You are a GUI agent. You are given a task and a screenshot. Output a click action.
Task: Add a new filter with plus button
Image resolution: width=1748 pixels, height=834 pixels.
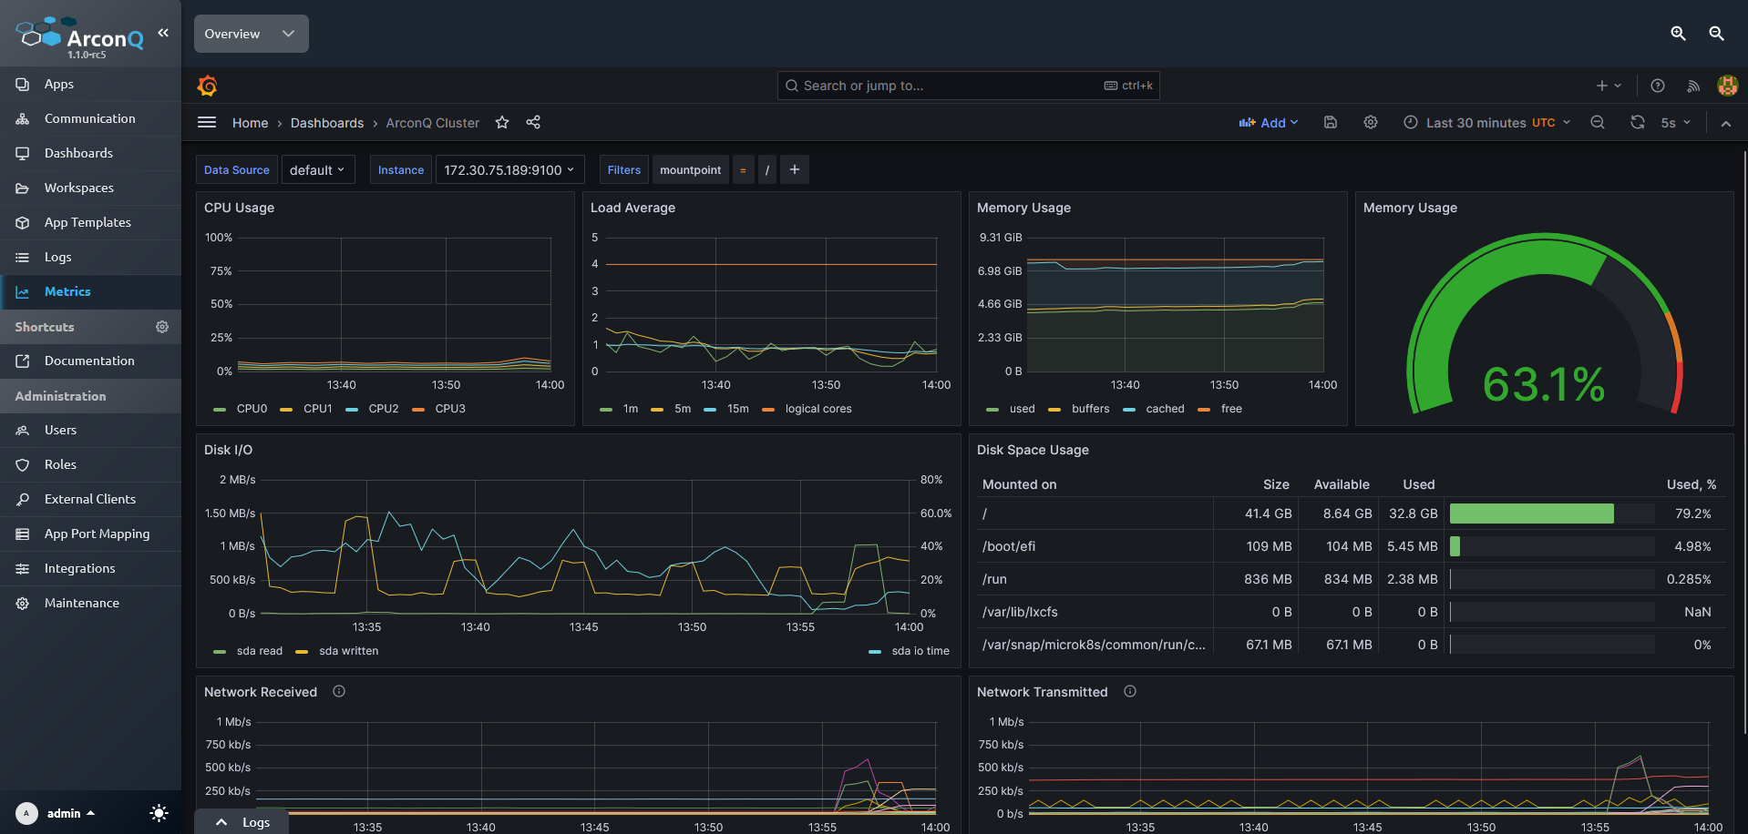tap(795, 169)
